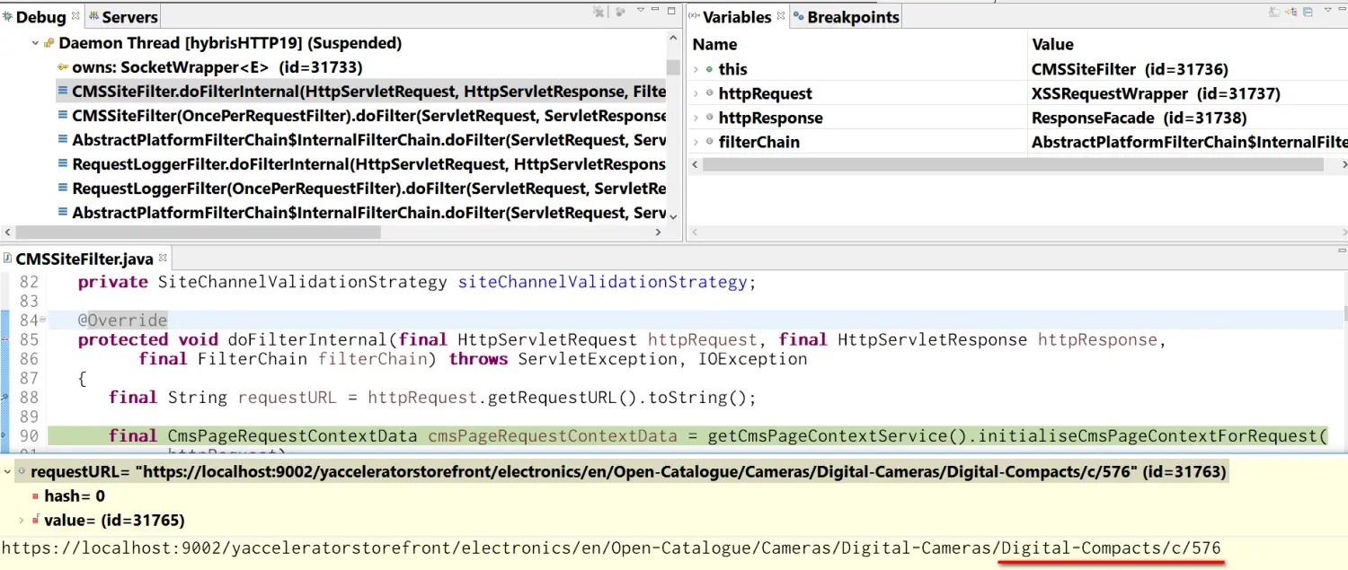Select last AbstractPlatformFilterChain$InternalFilterChain.doFilter frame
The width and height of the screenshot is (1348, 570).
[361, 213]
